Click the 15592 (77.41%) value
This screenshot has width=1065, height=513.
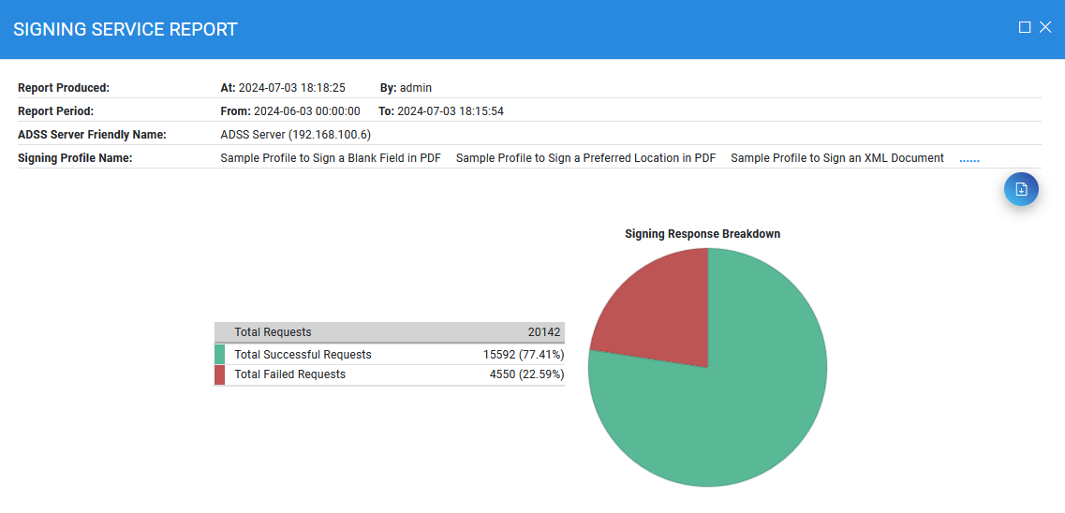523,355
